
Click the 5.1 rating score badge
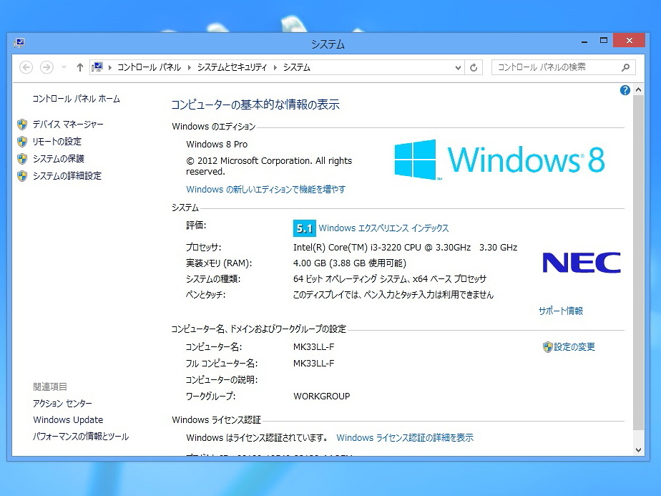[304, 228]
